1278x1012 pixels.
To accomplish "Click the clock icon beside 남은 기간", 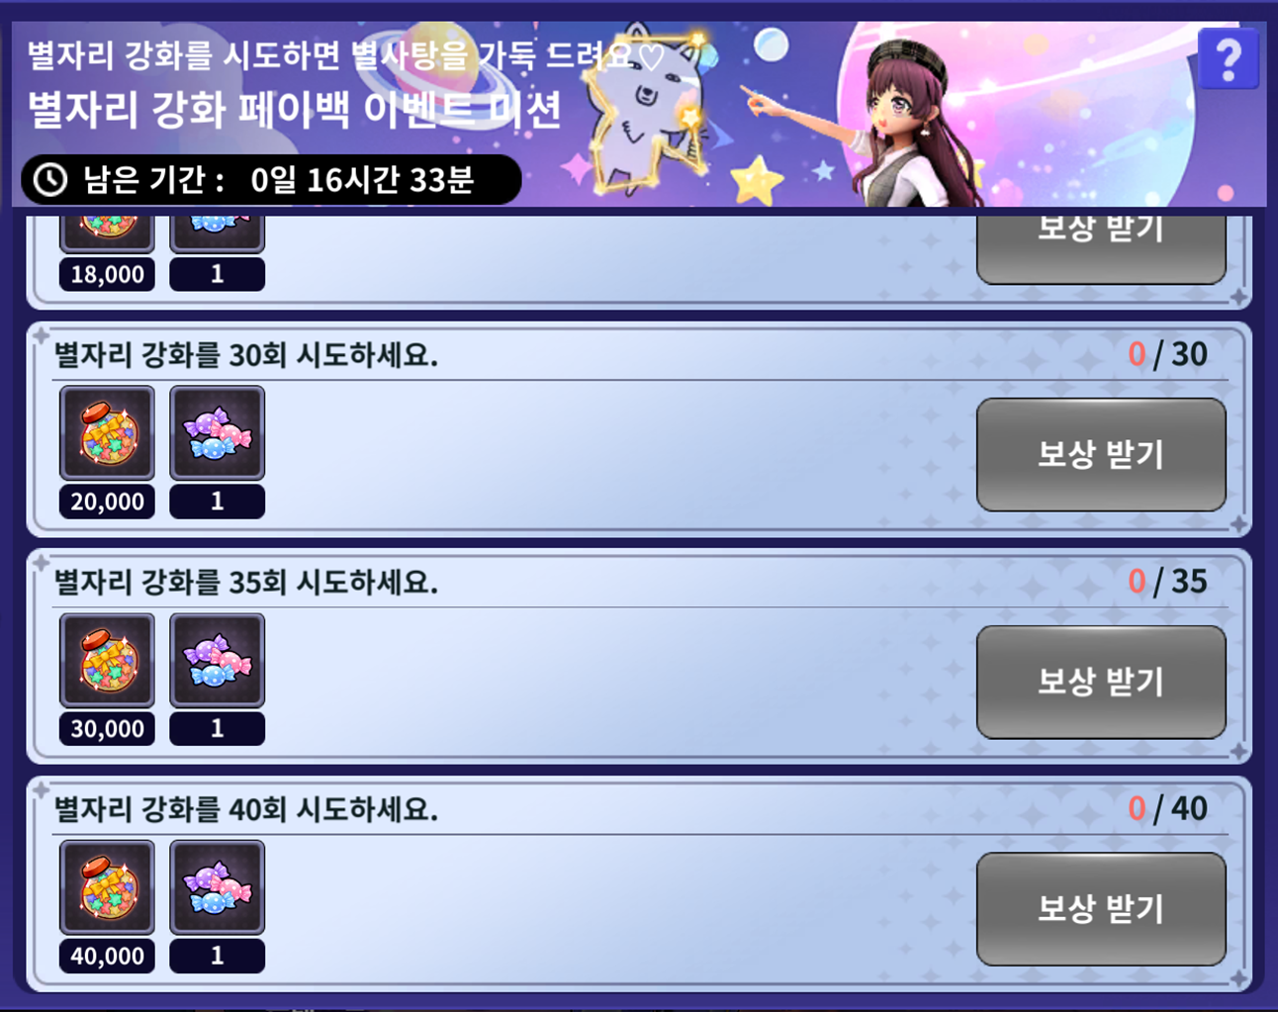I will (x=50, y=180).
